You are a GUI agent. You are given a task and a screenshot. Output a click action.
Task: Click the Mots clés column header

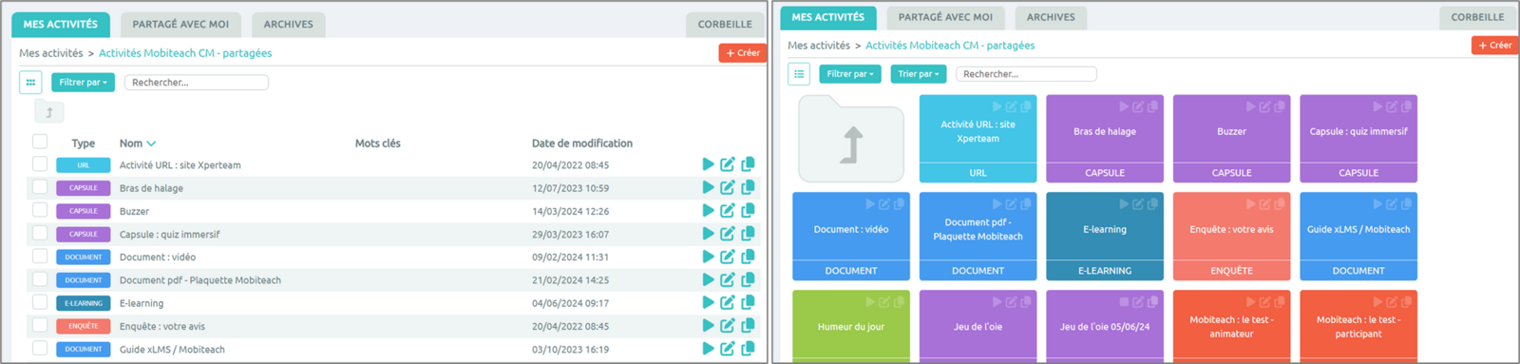click(x=378, y=144)
